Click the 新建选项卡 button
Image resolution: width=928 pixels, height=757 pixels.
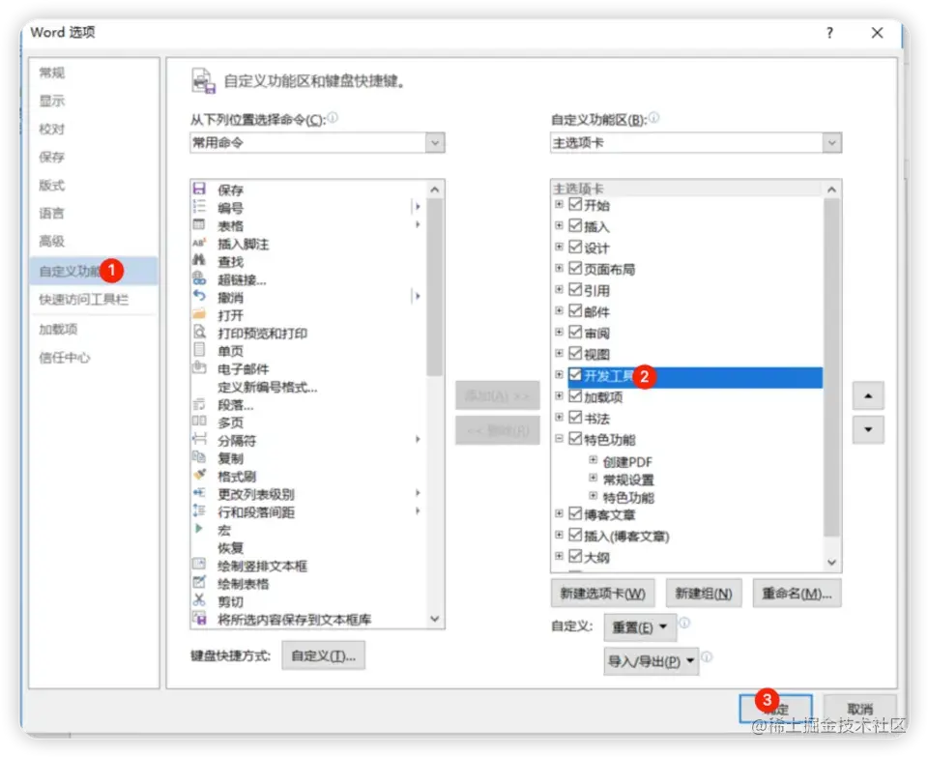point(602,593)
